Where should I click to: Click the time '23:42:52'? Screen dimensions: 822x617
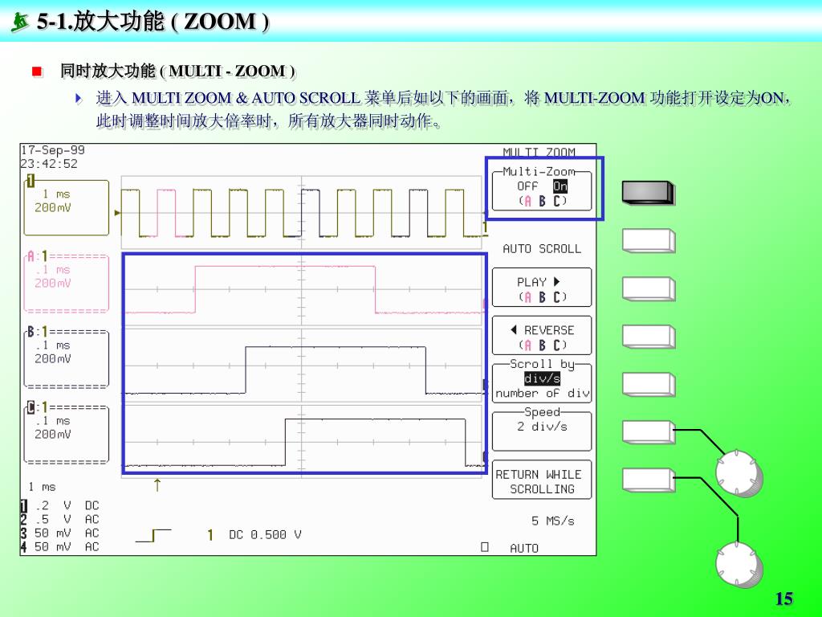point(49,164)
